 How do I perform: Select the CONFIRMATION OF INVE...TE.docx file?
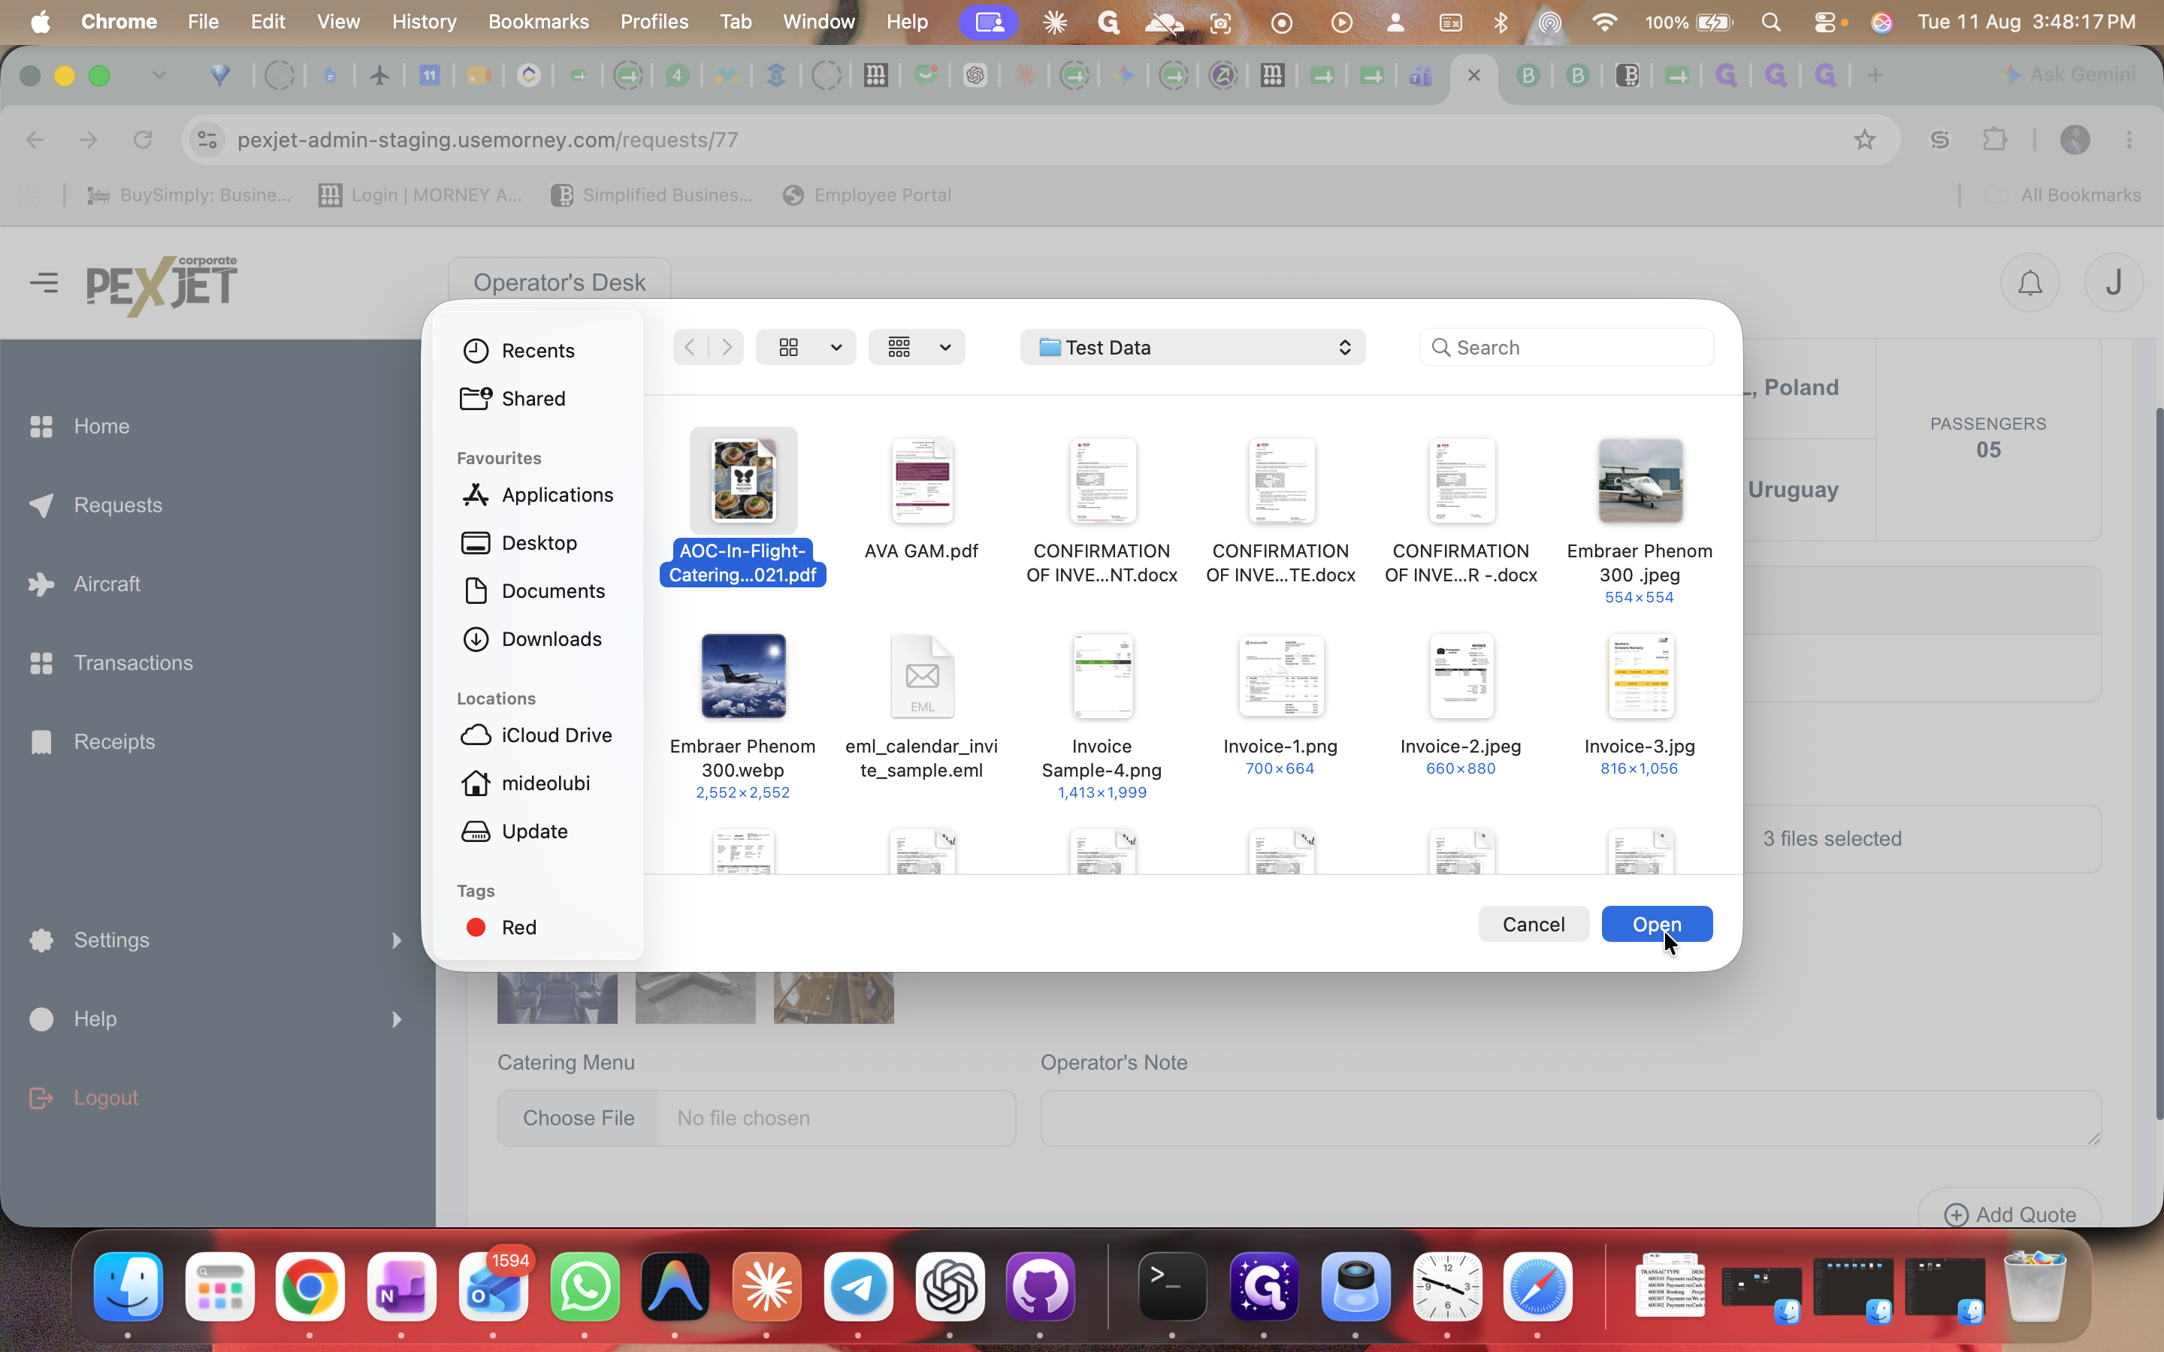pos(1280,512)
